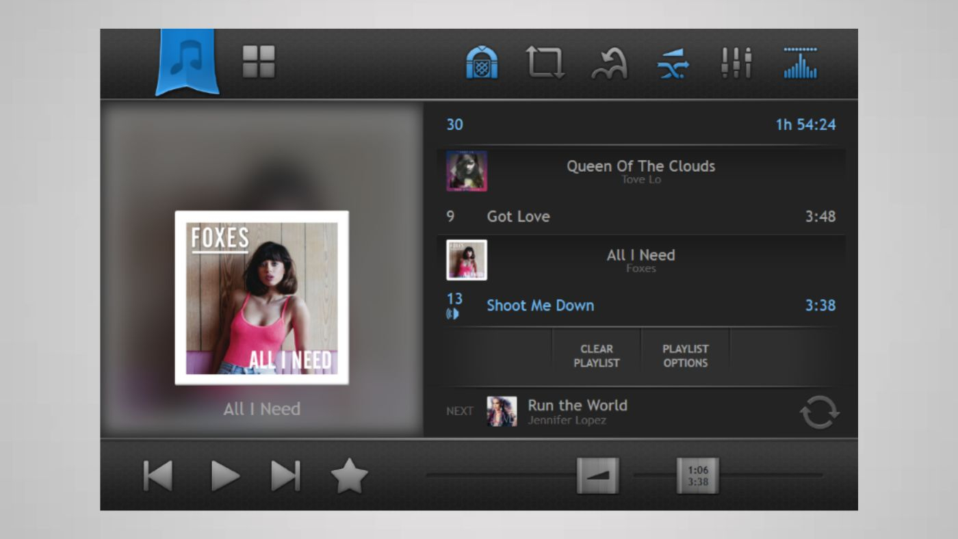This screenshot has height=539, width=958.
Task: Click the small Foxes cover thumbnail
Action: point(467,260)
